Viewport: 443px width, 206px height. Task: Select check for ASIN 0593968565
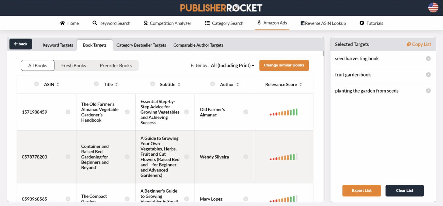coord(68,199)
